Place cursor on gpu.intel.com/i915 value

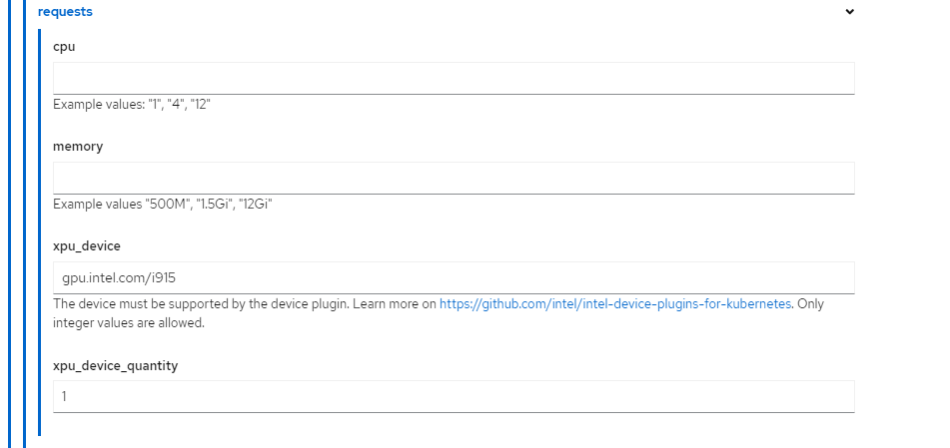119,278
